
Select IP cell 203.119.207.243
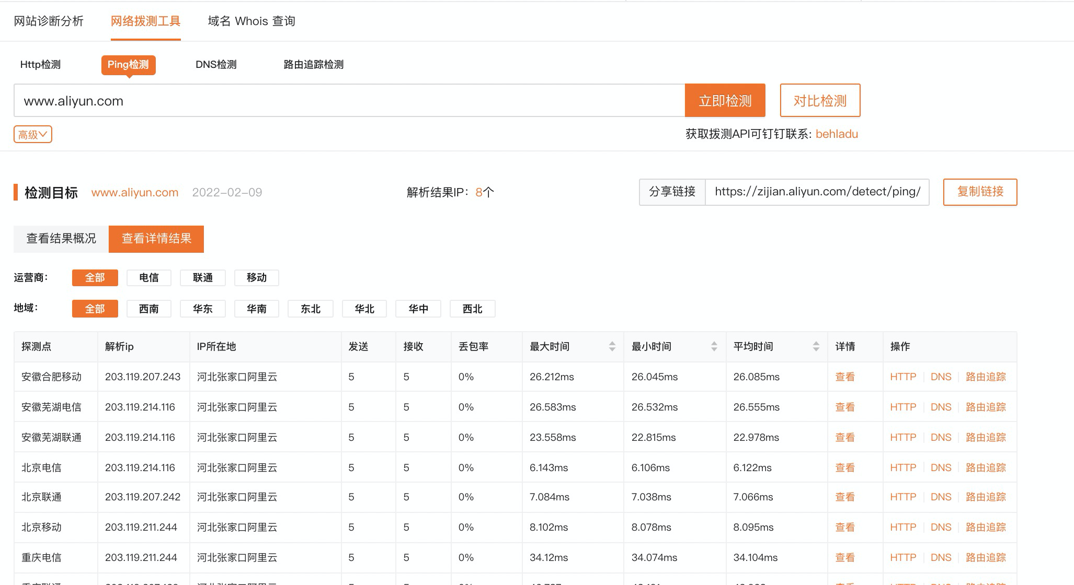click(143, 377)
